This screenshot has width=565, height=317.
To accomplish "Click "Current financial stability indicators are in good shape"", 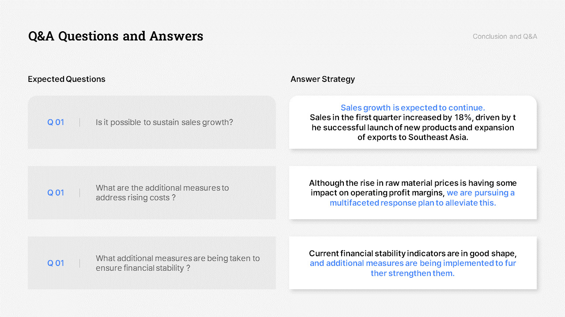I will (x=413, y=254).
